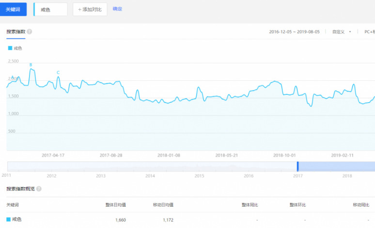
Task: Click the 整体日均值 column header
Action: (116, 205)
